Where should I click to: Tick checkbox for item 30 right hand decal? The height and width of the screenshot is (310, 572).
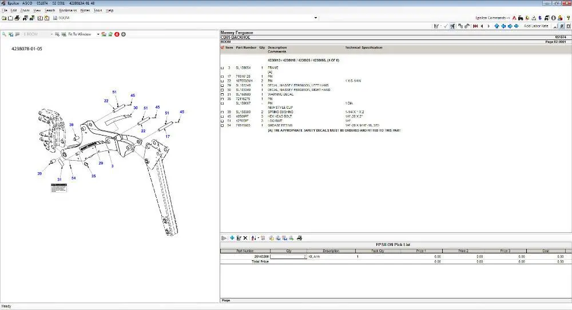click(222, 90)
